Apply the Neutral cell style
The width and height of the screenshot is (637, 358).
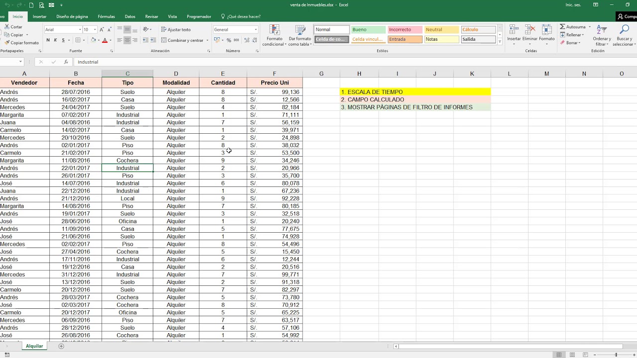(x=441, y=30)
